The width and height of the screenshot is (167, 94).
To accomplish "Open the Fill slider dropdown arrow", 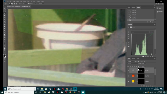I will pyautogui.click(x=146, y=66).
